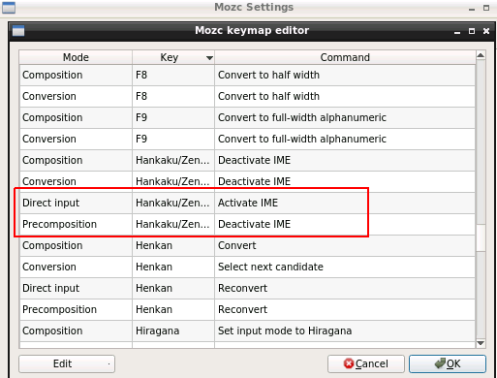The width and height of the screenshot is (497, 378).
Task: Select Precomposition mode cell with Hankaku/Zen key
Action: 76,224
